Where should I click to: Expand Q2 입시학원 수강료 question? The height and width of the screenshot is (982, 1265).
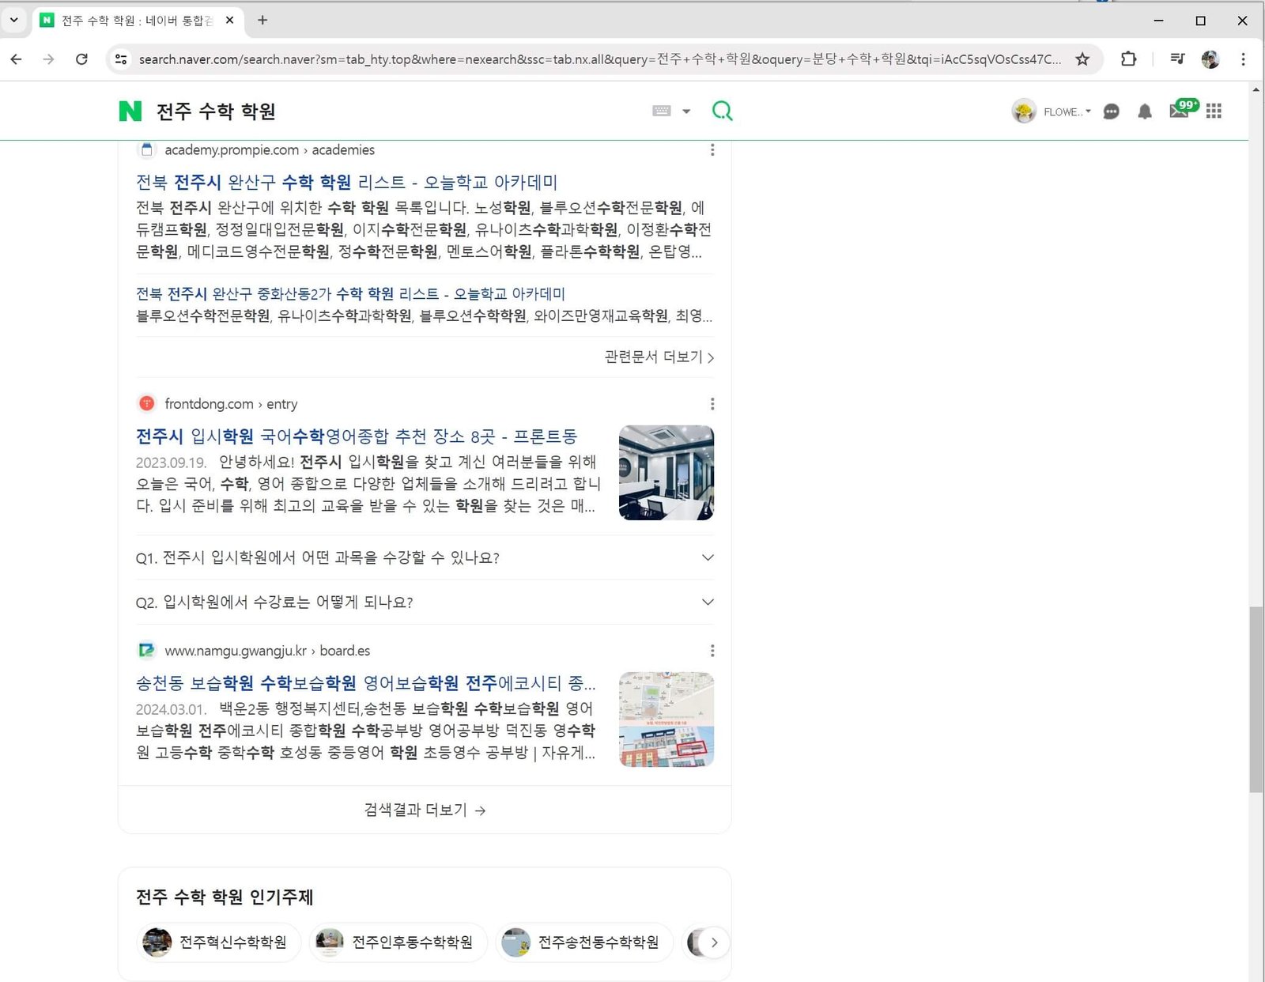[425, 602]
